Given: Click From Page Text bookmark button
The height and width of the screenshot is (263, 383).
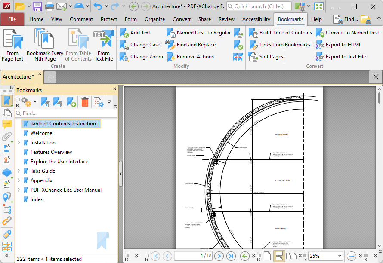Looking at the screenshot, I should pyautogui.click(x=12, y=45).
